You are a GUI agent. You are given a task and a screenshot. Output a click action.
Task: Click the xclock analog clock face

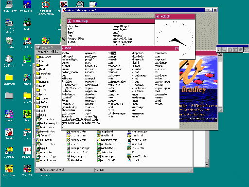point(175,39)
